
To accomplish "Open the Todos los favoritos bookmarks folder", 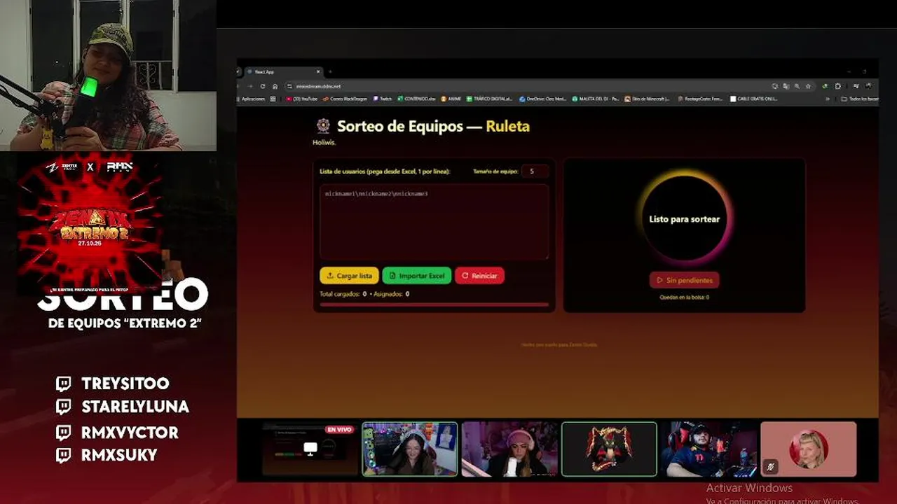I will point(859,99).
